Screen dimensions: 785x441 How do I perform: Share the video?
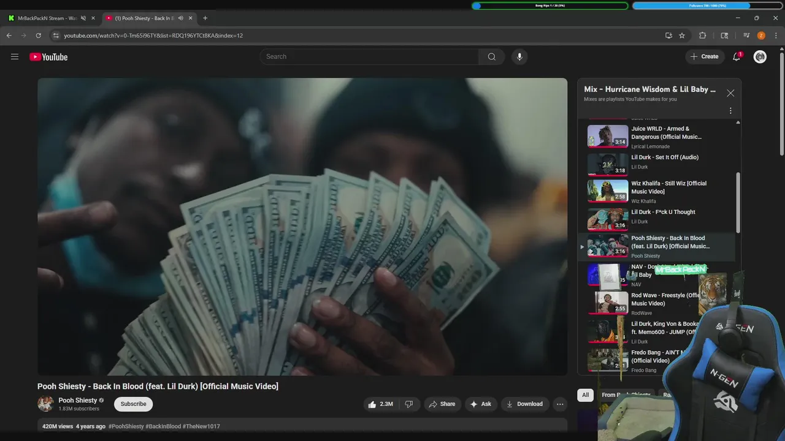pyautogui.click(x=442, y=404)
